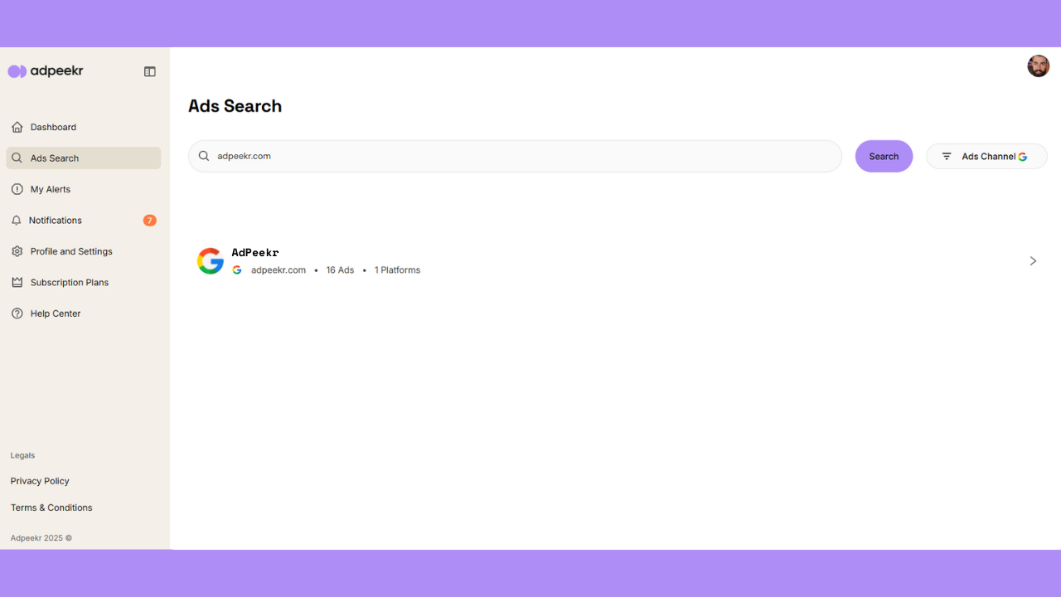Open Profile and Settings gear icon
The height and width of the screenshot is (597, 1061).
(17, 251)
